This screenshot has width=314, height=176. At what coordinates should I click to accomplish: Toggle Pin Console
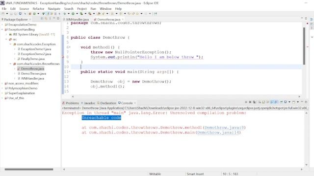point(281,102)
